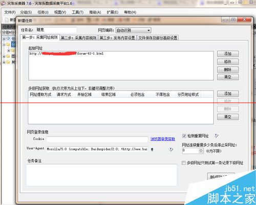This screenshot has width=256, height=205.
Task: Click folder icon of the highlighted tree group
Action: (8, 44)
